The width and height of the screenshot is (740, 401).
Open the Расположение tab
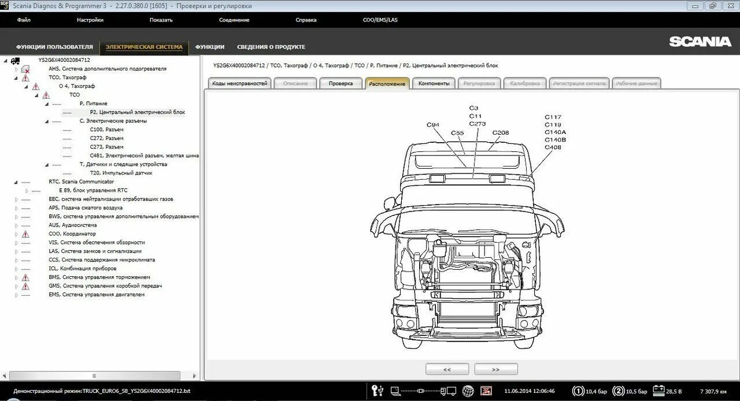pos(387,83)
